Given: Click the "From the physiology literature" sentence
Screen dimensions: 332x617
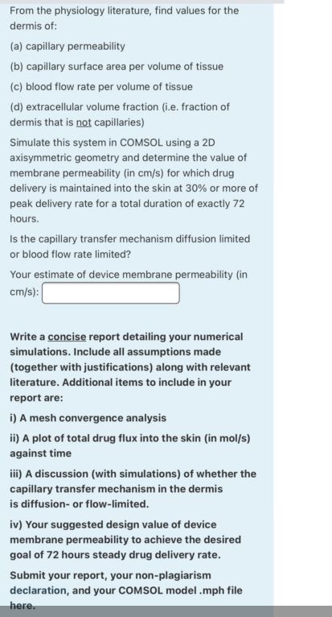Looking at the screenshot, I should (124, 18).
